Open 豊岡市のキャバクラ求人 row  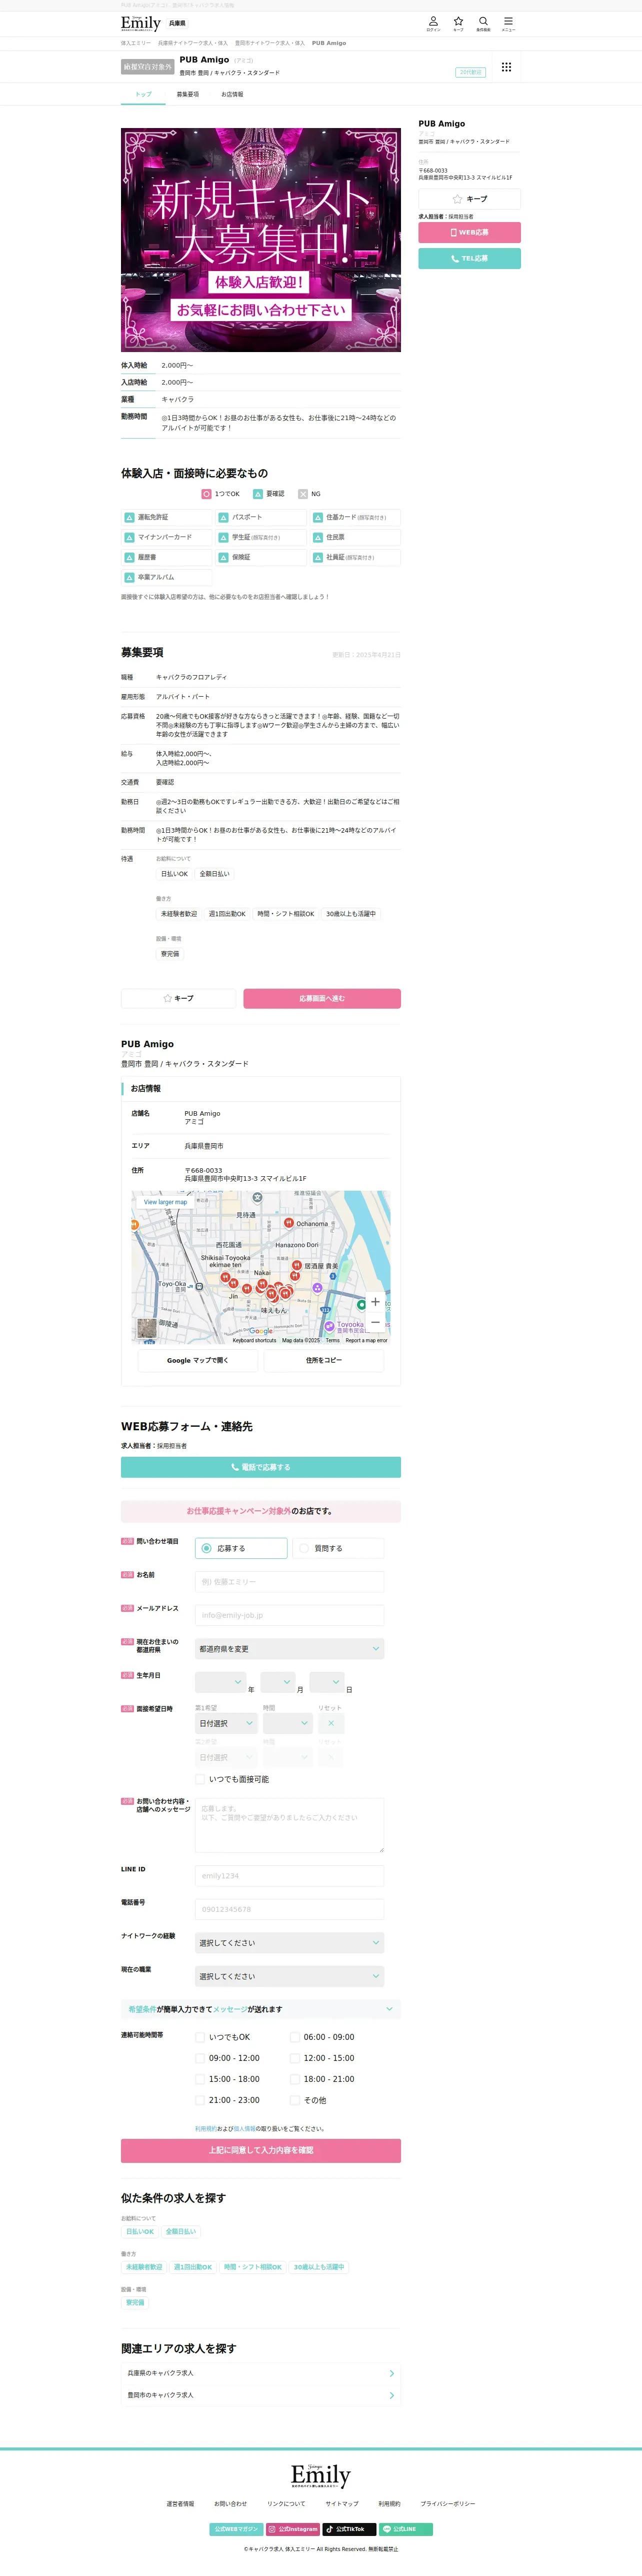click(261, 2395)
